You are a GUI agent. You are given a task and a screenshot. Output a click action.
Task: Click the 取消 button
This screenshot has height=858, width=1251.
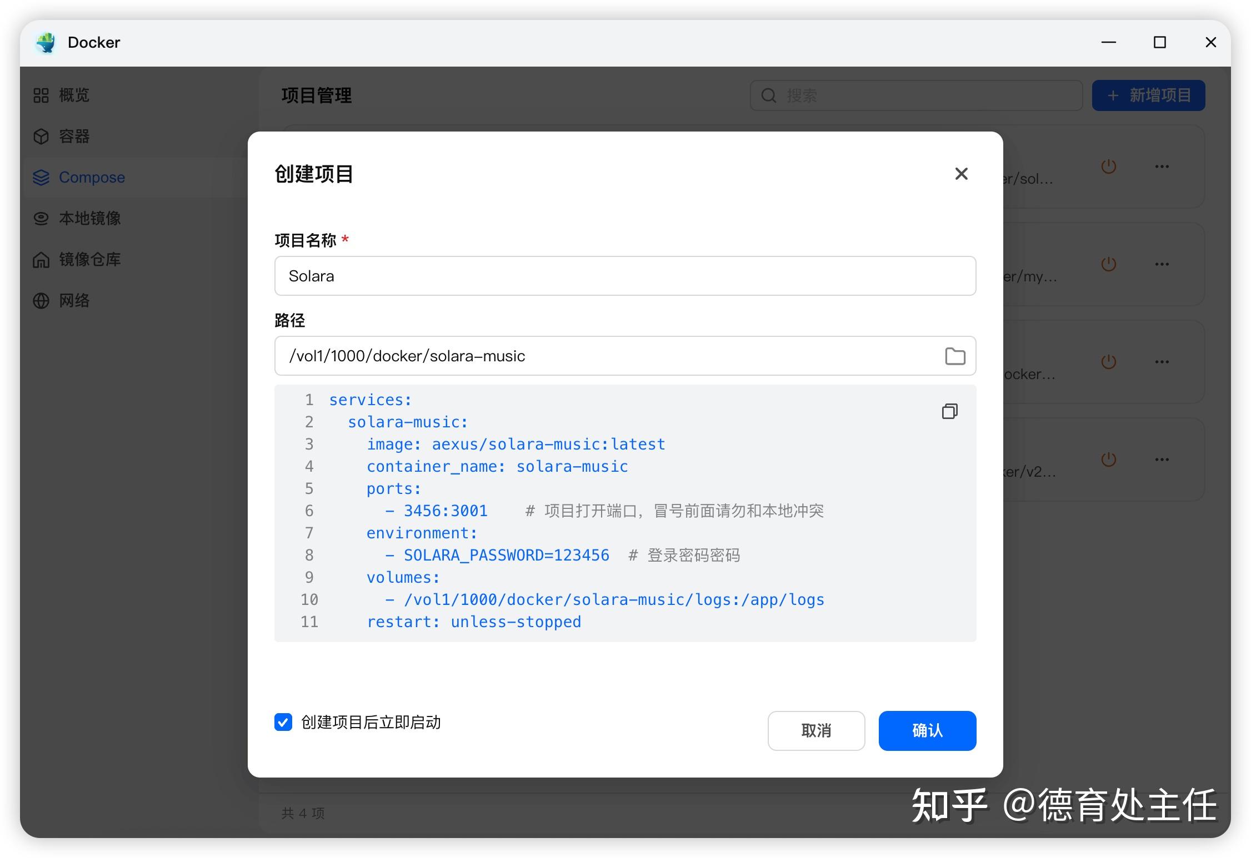816,730
